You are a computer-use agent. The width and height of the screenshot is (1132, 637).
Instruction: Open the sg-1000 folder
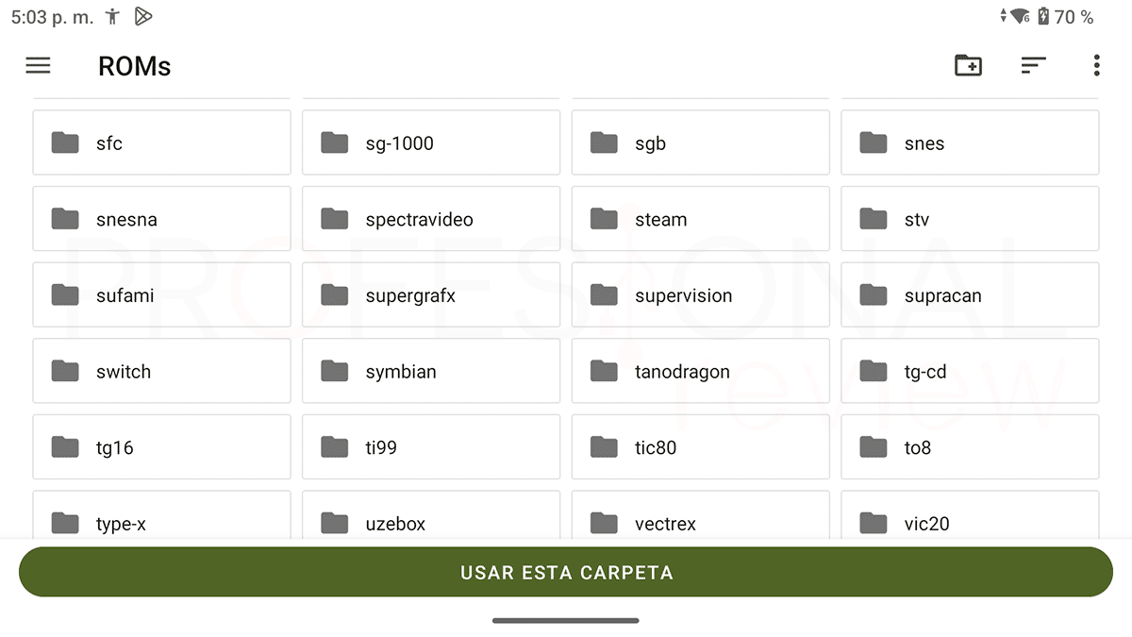[431, 142]
